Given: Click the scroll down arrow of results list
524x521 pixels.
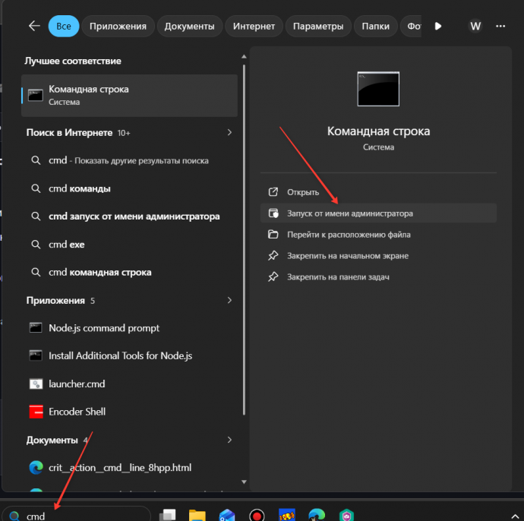Looking at the screenshot, I should coord(244,482).
